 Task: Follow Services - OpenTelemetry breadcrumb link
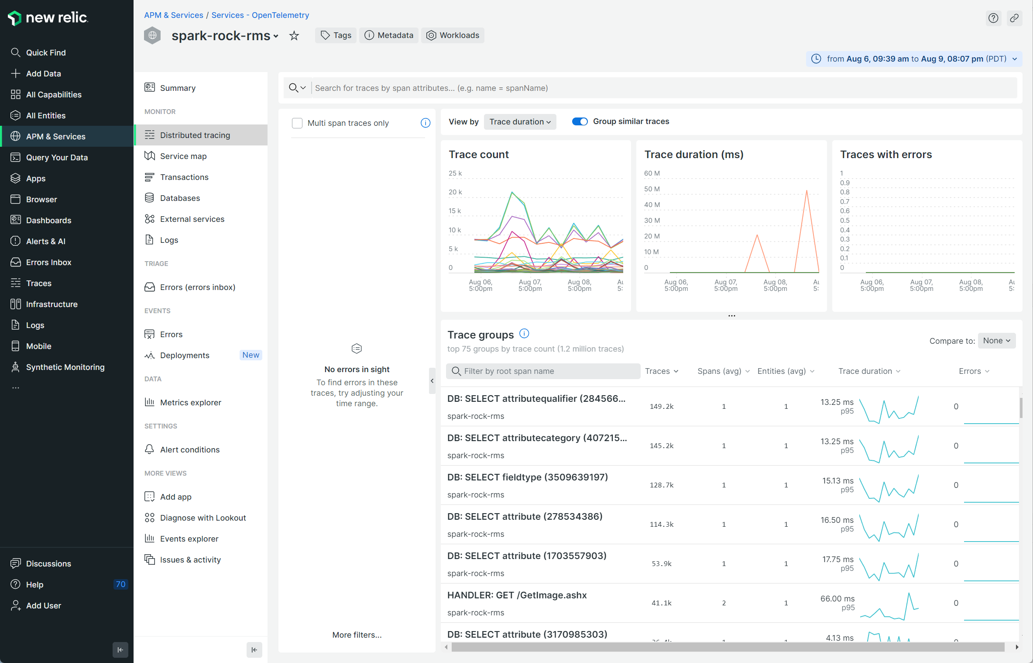click(x=260, y=15)
